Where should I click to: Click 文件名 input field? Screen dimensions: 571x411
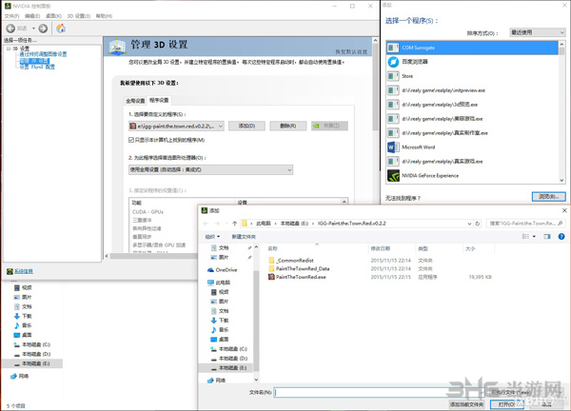coord(379,392)
